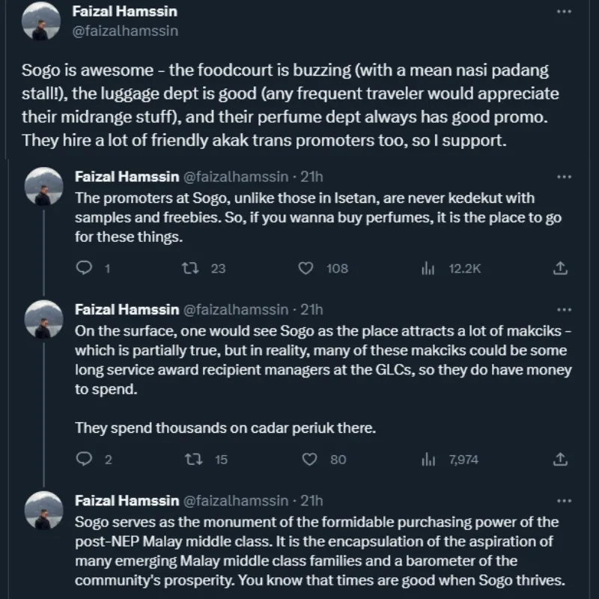
Task: Click main tweet author's profile picture
Action: pos(43,22)
